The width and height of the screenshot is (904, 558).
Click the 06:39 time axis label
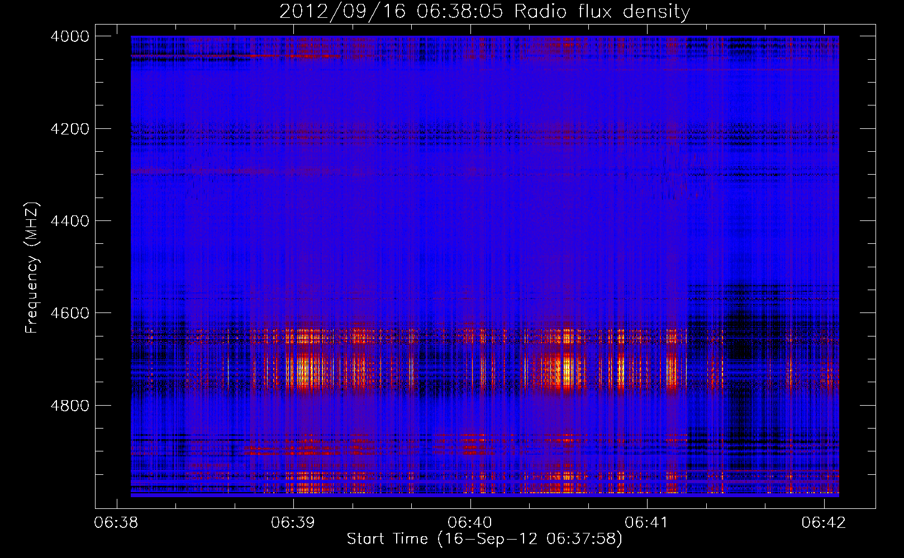tap(293, 522)
